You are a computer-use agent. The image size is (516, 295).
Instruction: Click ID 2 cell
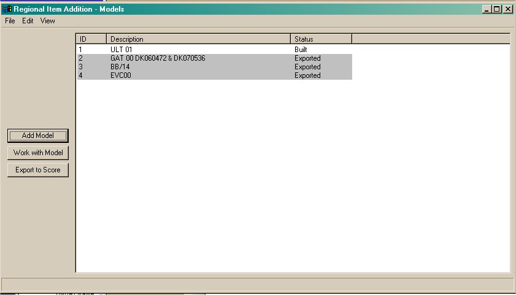click(80, 58)
